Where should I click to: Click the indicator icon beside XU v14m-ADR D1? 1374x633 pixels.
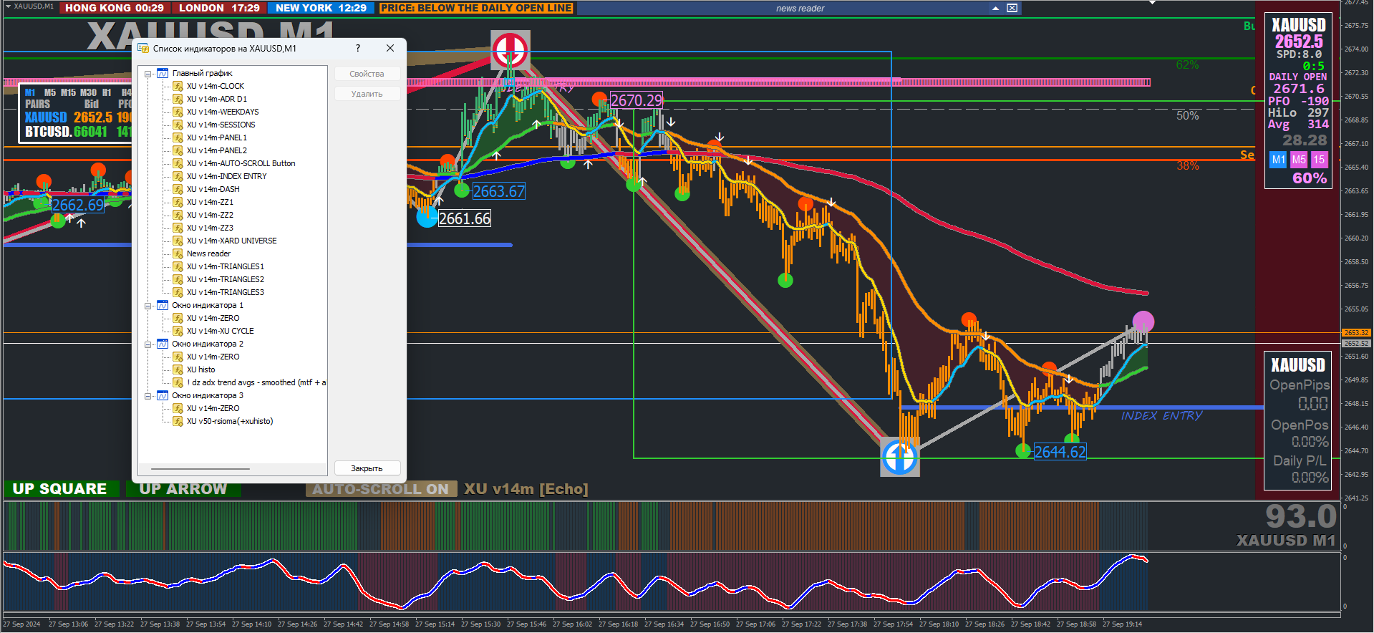coord(178,99)
